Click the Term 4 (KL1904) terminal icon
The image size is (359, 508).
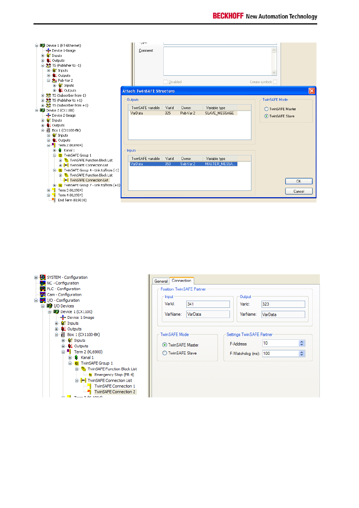(x=54, y=195)
